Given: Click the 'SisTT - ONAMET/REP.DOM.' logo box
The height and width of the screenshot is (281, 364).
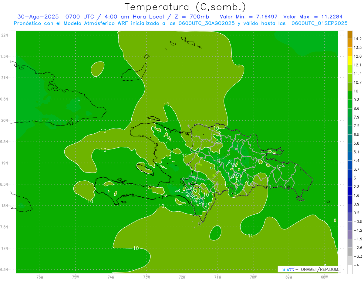Looking at the screenshot, I should (x=309, y=269).
